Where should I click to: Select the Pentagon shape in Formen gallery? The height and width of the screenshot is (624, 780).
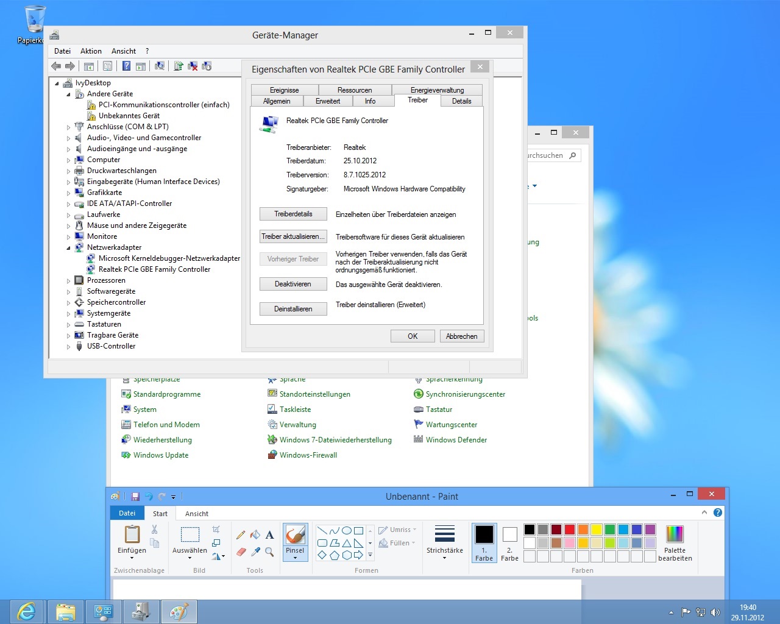click(x=334, y=555)
